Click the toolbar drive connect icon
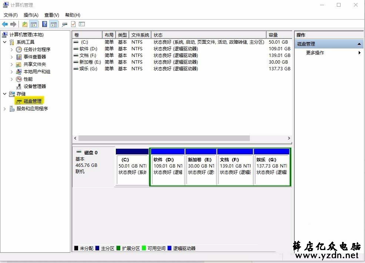This screenshot has width=365, height=263. (64, 24)
